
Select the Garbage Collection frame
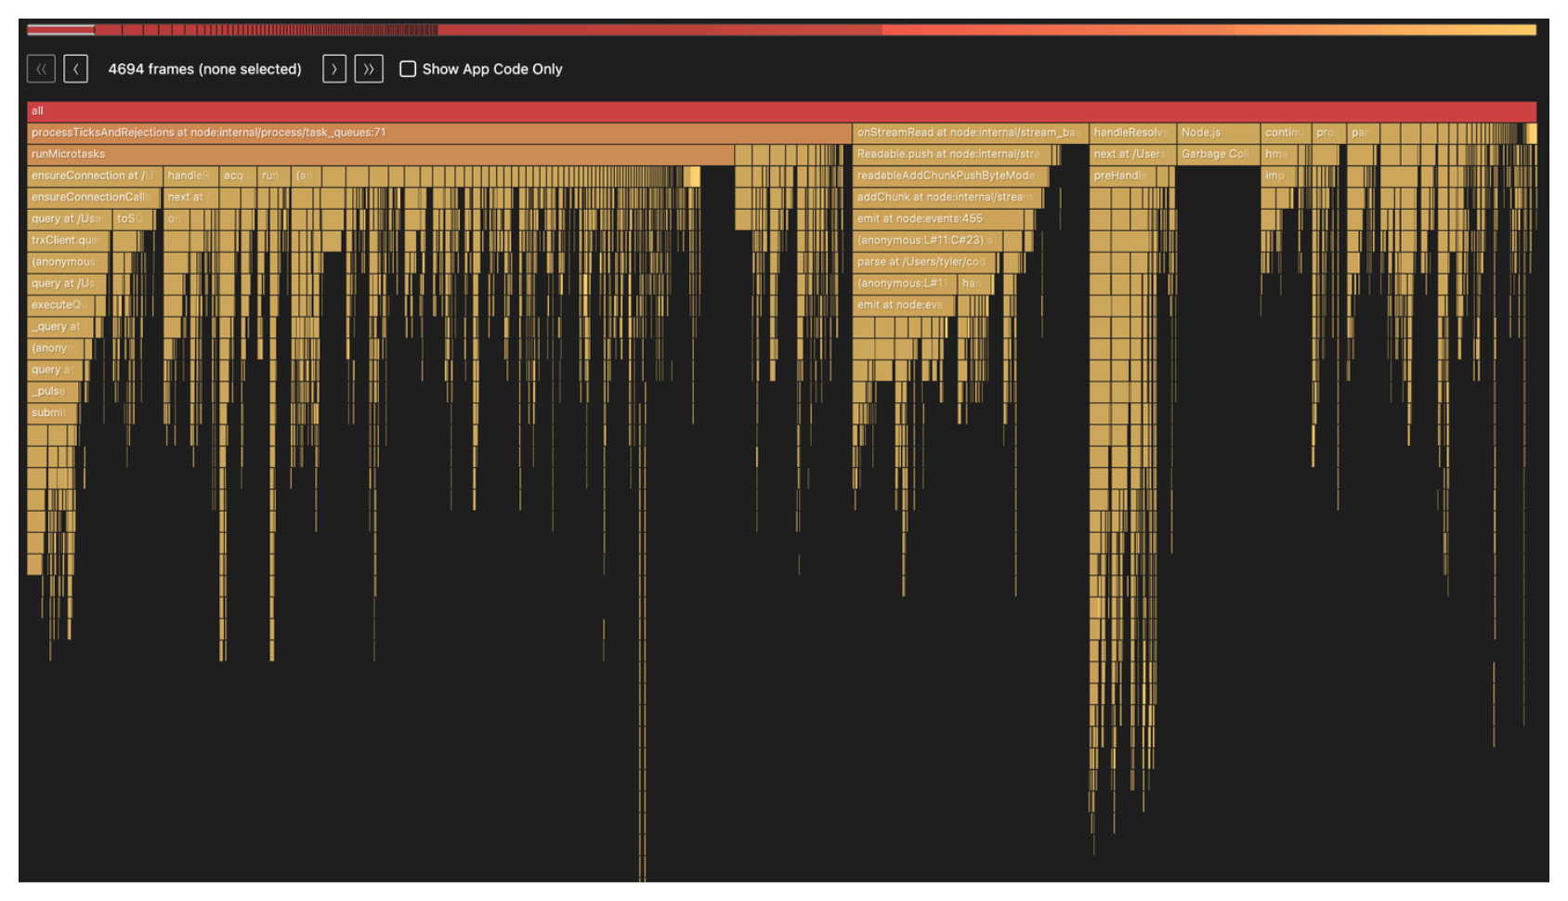[1217, 154]
